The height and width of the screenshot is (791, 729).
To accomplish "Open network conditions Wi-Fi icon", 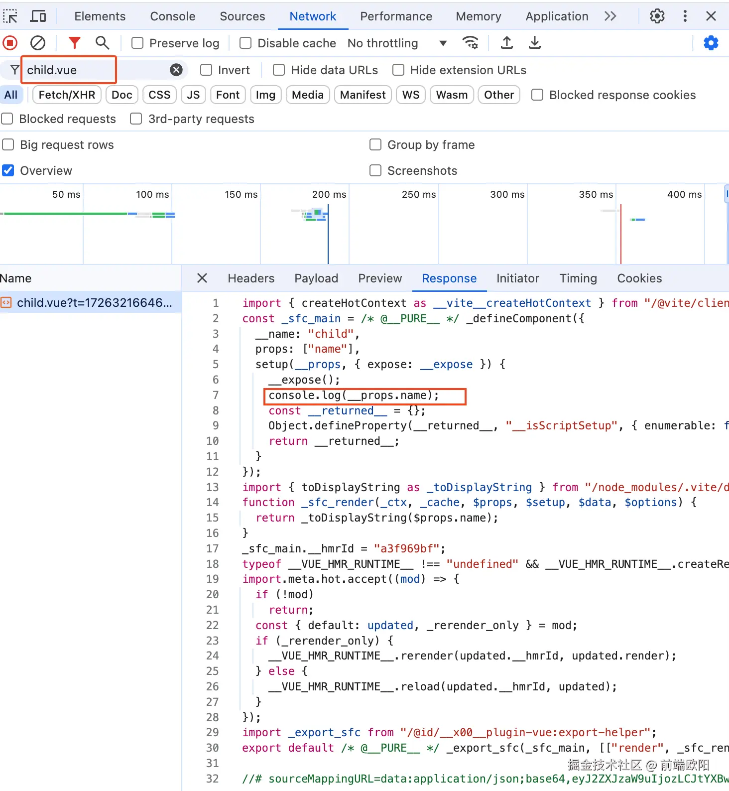I will (470, 43).
